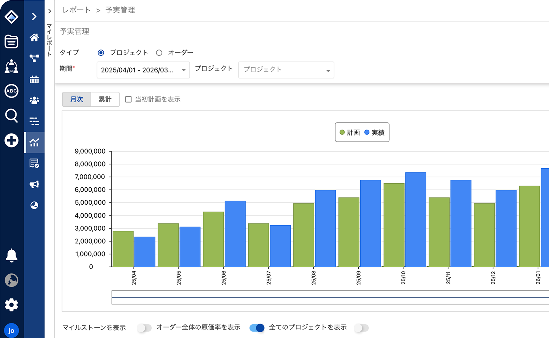
Task: Select the オーダー radio button
Action: [159, 53]
